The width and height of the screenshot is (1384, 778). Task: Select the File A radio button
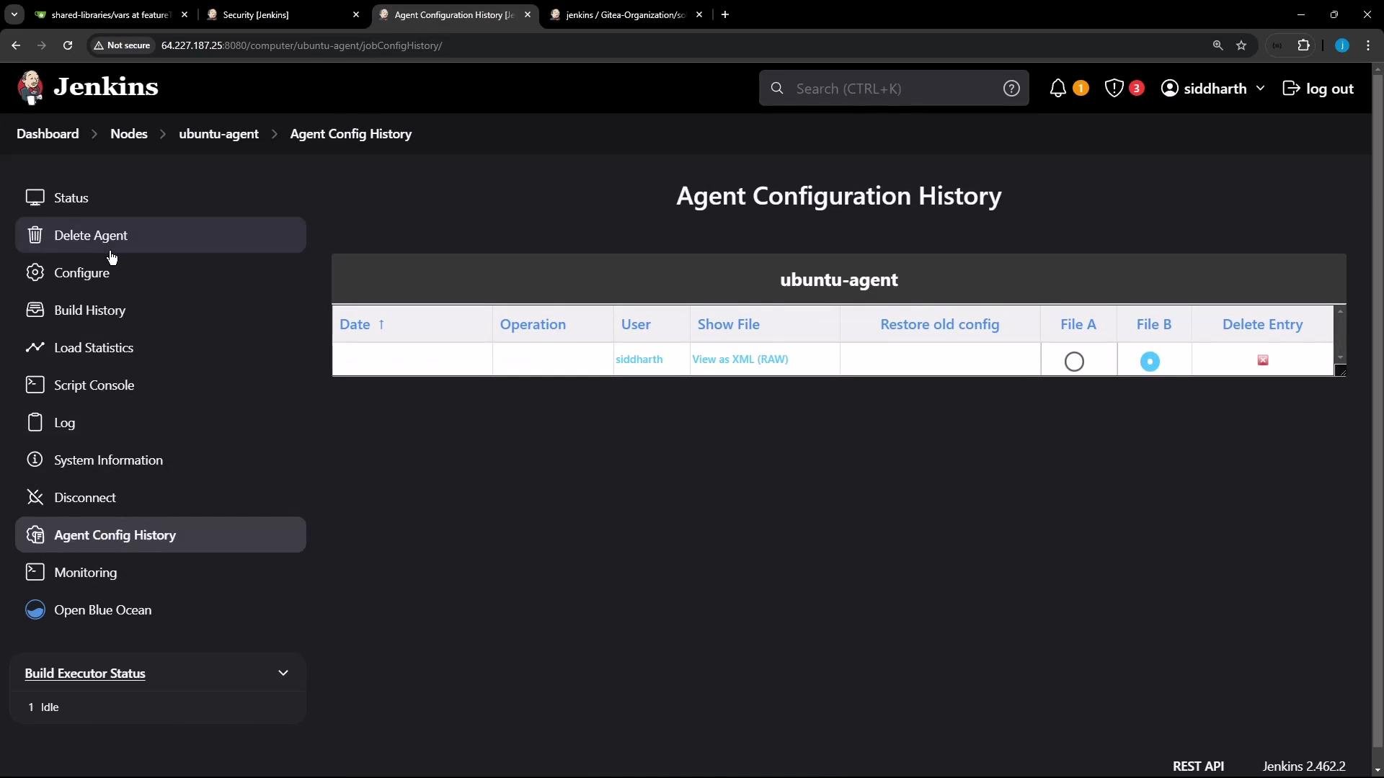point(1074,361)
